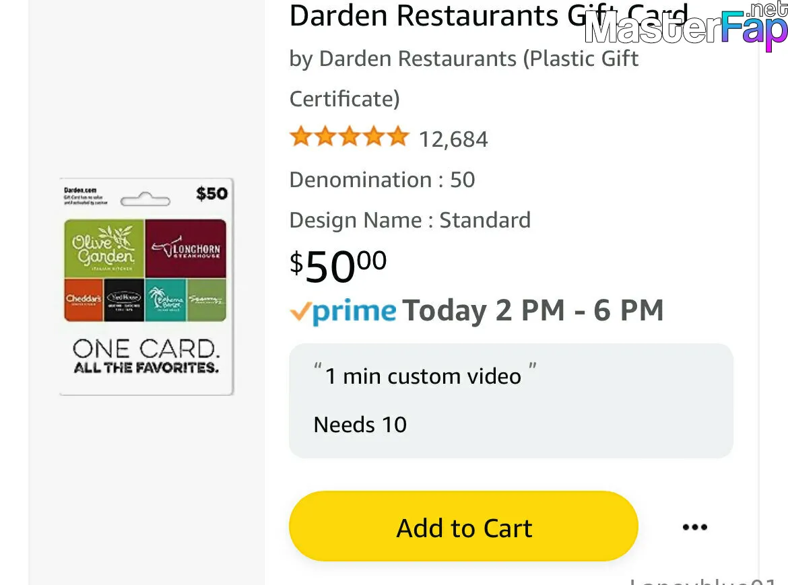Click the Darden gift card product thumbnail
Viewport: 788px width, 585px height.
point(146,286)
